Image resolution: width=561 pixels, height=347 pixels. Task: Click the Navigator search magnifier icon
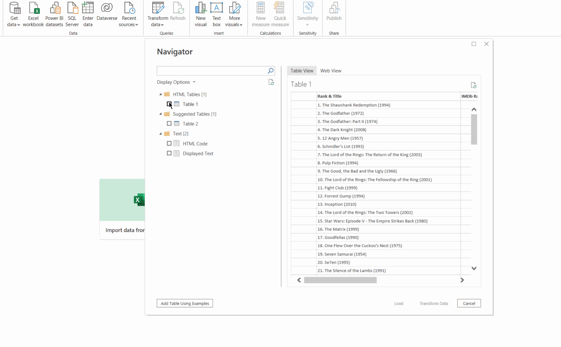271,71
